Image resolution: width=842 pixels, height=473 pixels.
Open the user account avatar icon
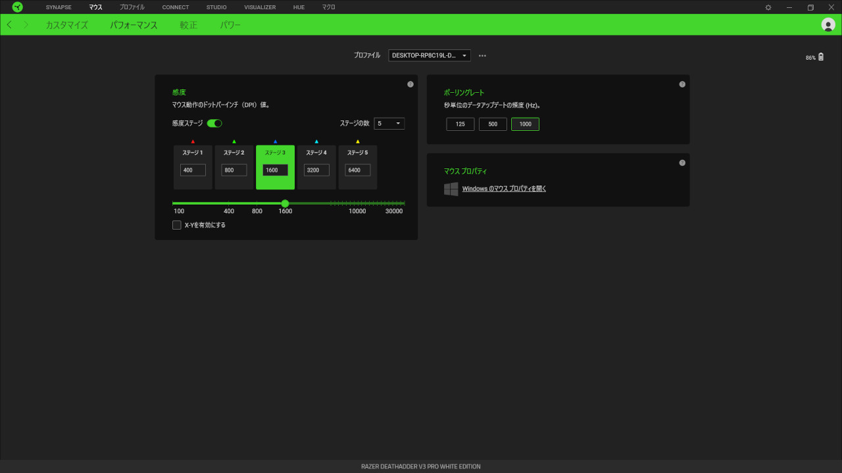[x=828, y=24]
